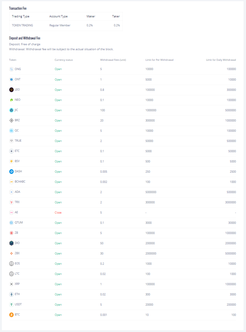Click the Withdrawal Fees (unit) column header
This screenshot has height=332, width=246.
click(113, 60)
